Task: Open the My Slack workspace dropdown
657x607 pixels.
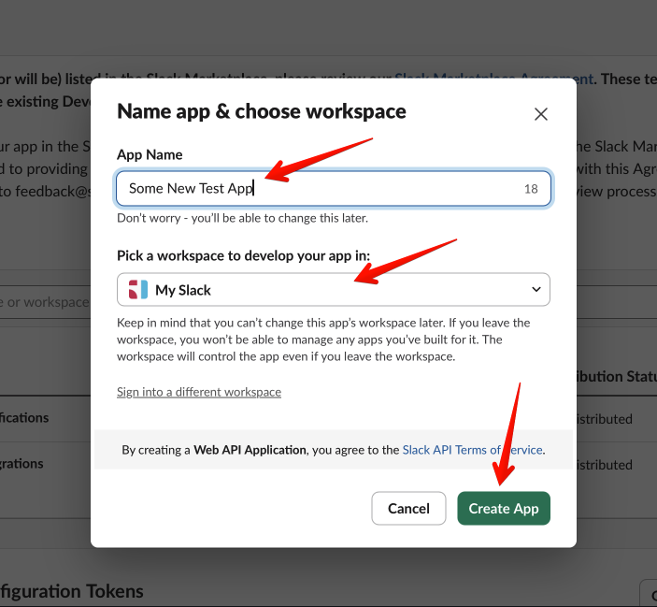Action: (333, 290)
